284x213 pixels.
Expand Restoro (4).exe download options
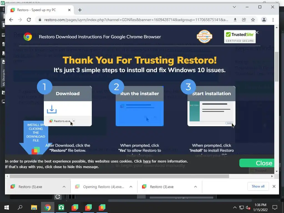coord(131,187)
